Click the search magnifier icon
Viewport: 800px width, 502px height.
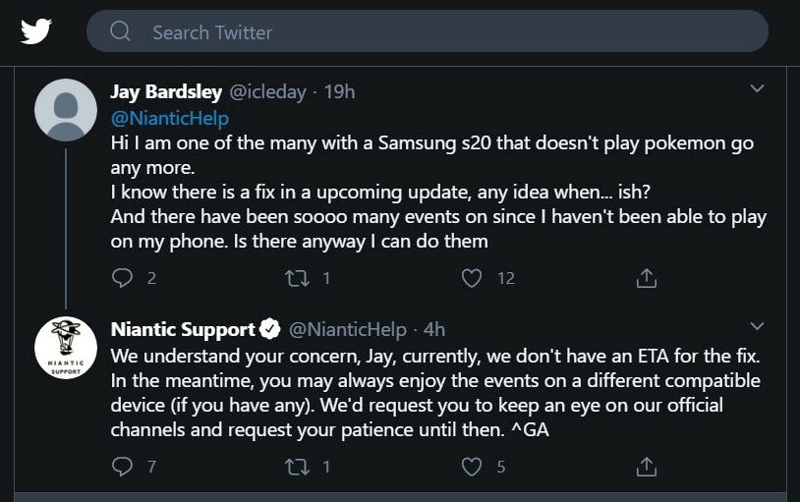pos(120,31)
